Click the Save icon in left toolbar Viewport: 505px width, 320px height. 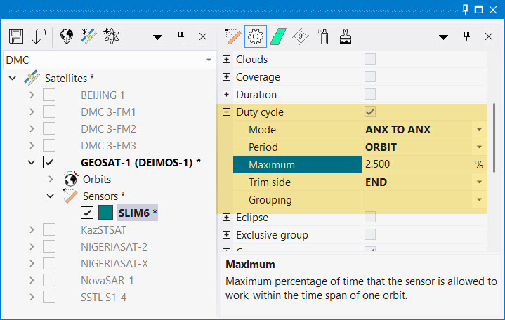tap(17, 36)
